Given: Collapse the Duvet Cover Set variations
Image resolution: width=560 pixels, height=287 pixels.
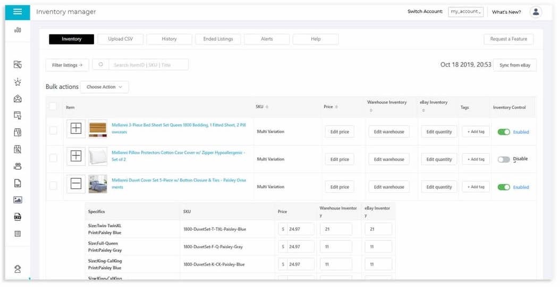Looking at the screenshot, I should [76, 184].
